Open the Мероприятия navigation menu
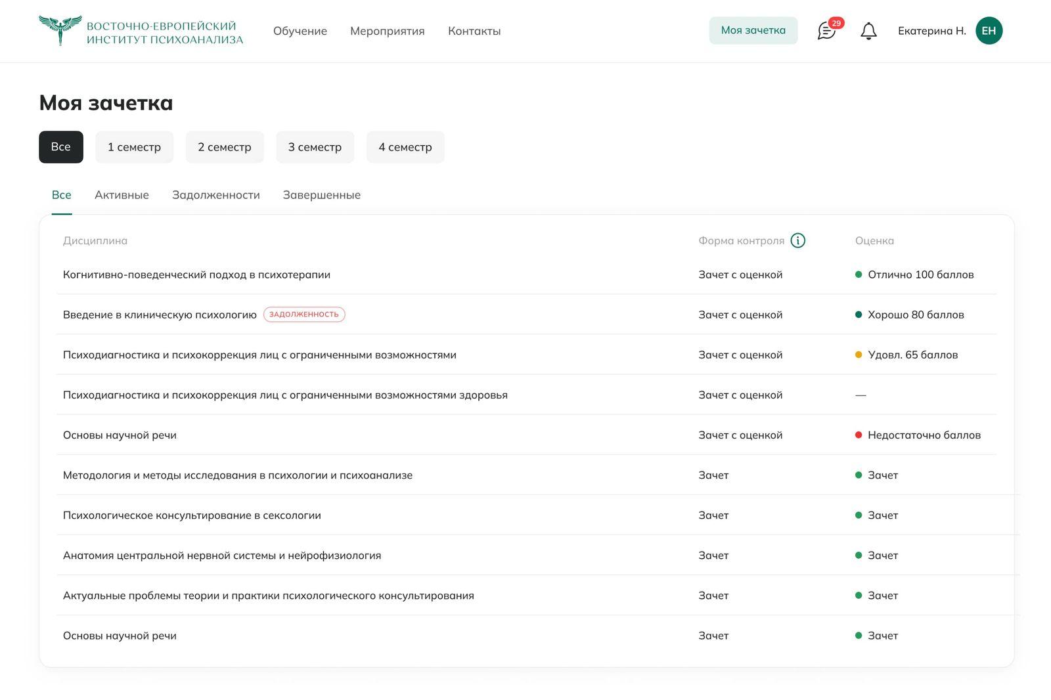Image resolution: width=1051 pixels, height=700 pixels. pyautogui.click(x=387, y=31)
